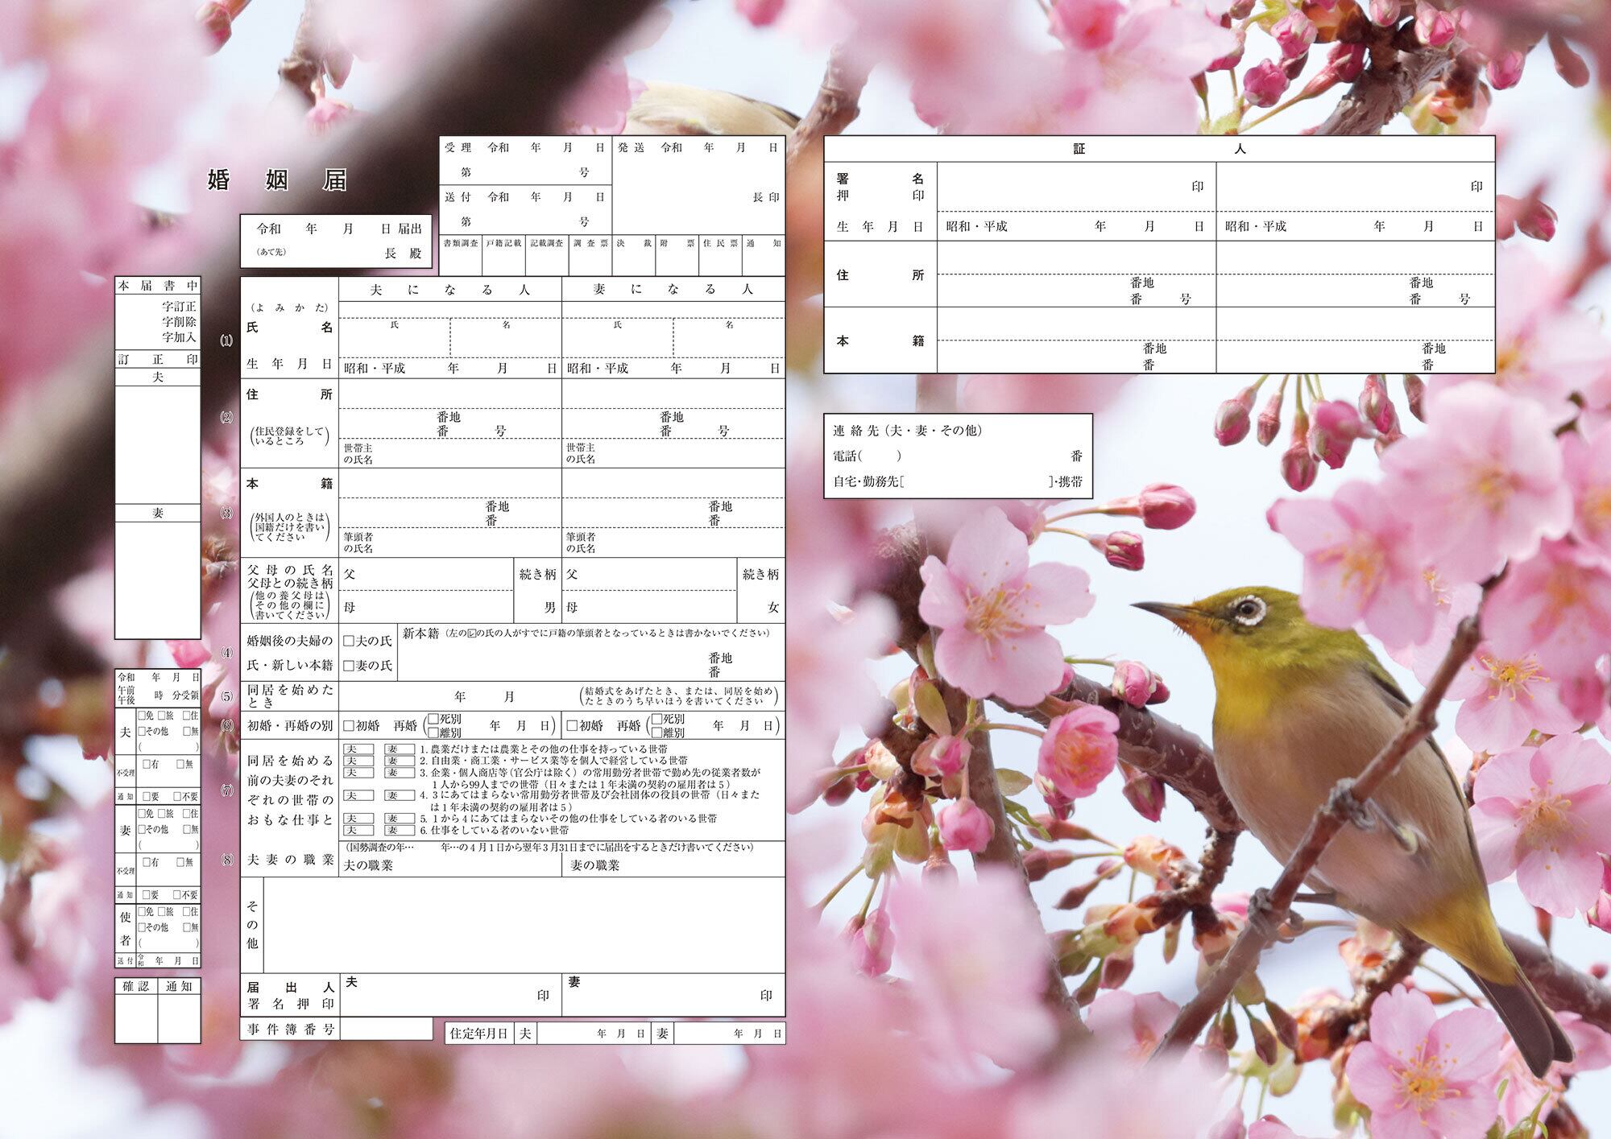Check the 夫の氏 checkbox
The height and width of the screenshot is (1139, 1611).
(x=349, y=642)
